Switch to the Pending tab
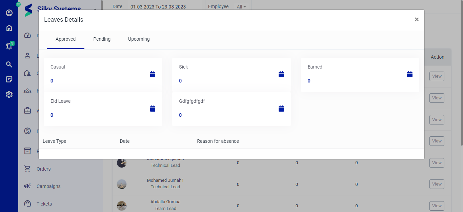Viewport: 463px width, 212px height. pos(102,39)
